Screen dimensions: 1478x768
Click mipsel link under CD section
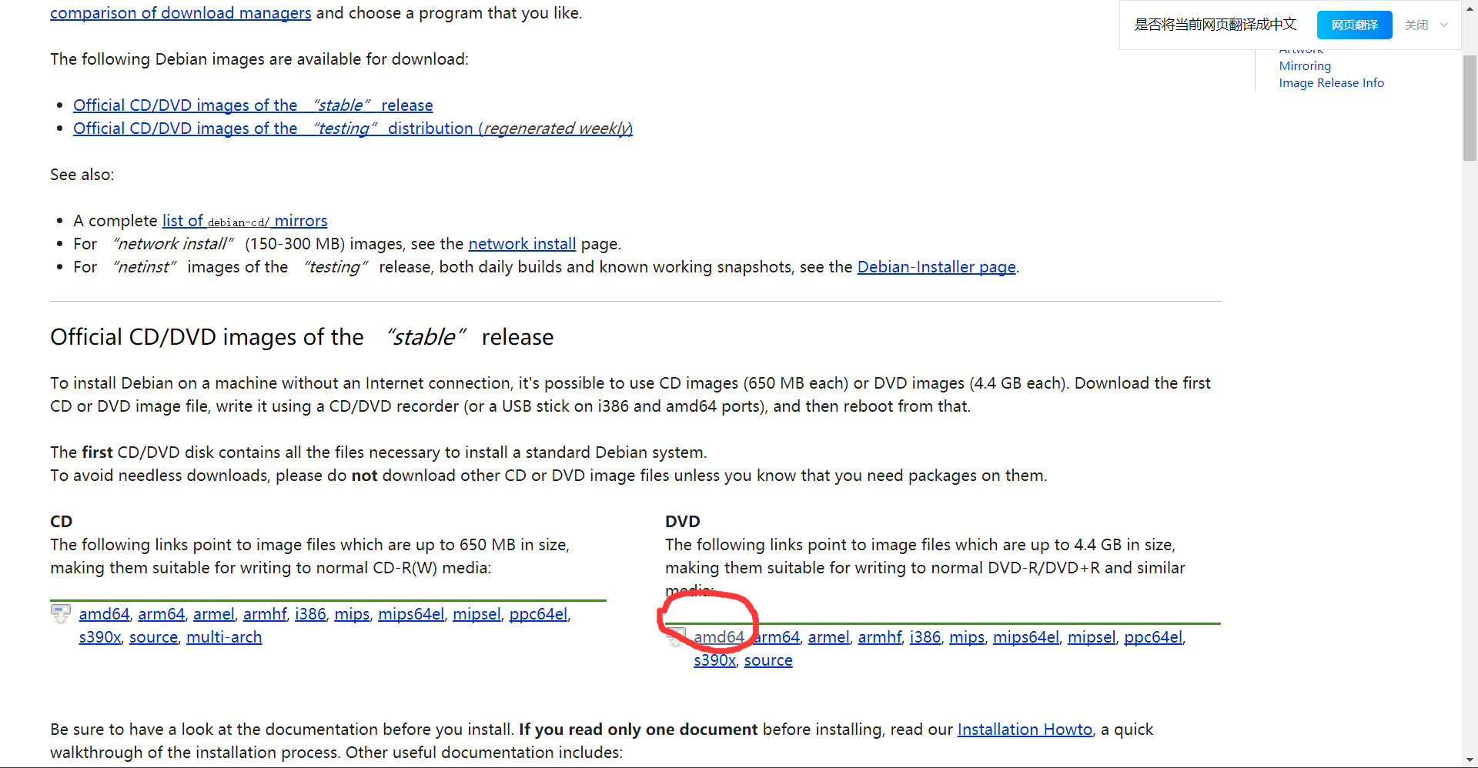(x=477, y=614)
